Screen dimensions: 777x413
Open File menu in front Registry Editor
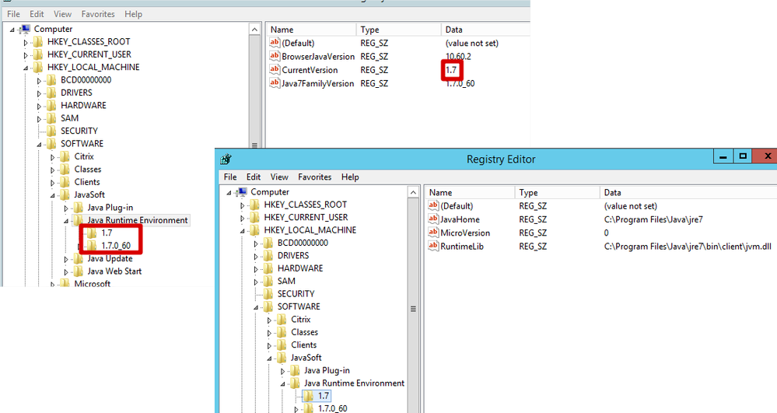point(230,177)
